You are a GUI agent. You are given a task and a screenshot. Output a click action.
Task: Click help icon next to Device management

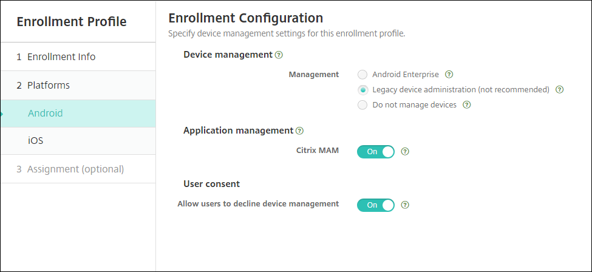[x=279, y=55]
